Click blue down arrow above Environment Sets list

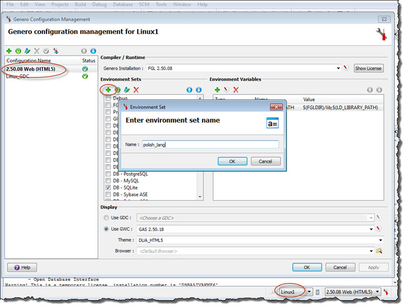pos(198,90)
